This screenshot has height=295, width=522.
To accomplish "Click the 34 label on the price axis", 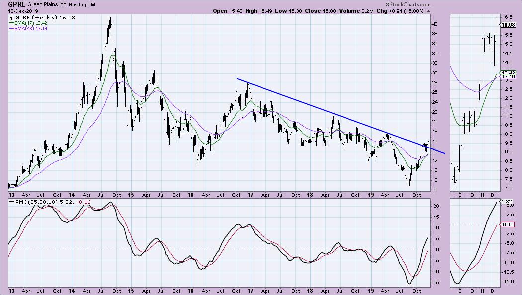I will 435,54.
